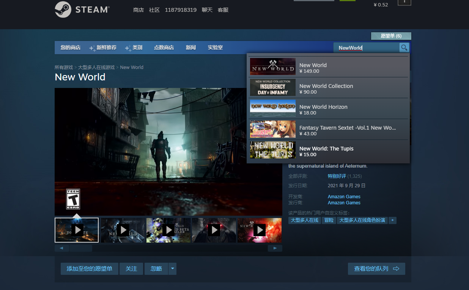Screen dimensions: 469x290
Task: Click the plus icon to add tag
Action: pos(393,220)
